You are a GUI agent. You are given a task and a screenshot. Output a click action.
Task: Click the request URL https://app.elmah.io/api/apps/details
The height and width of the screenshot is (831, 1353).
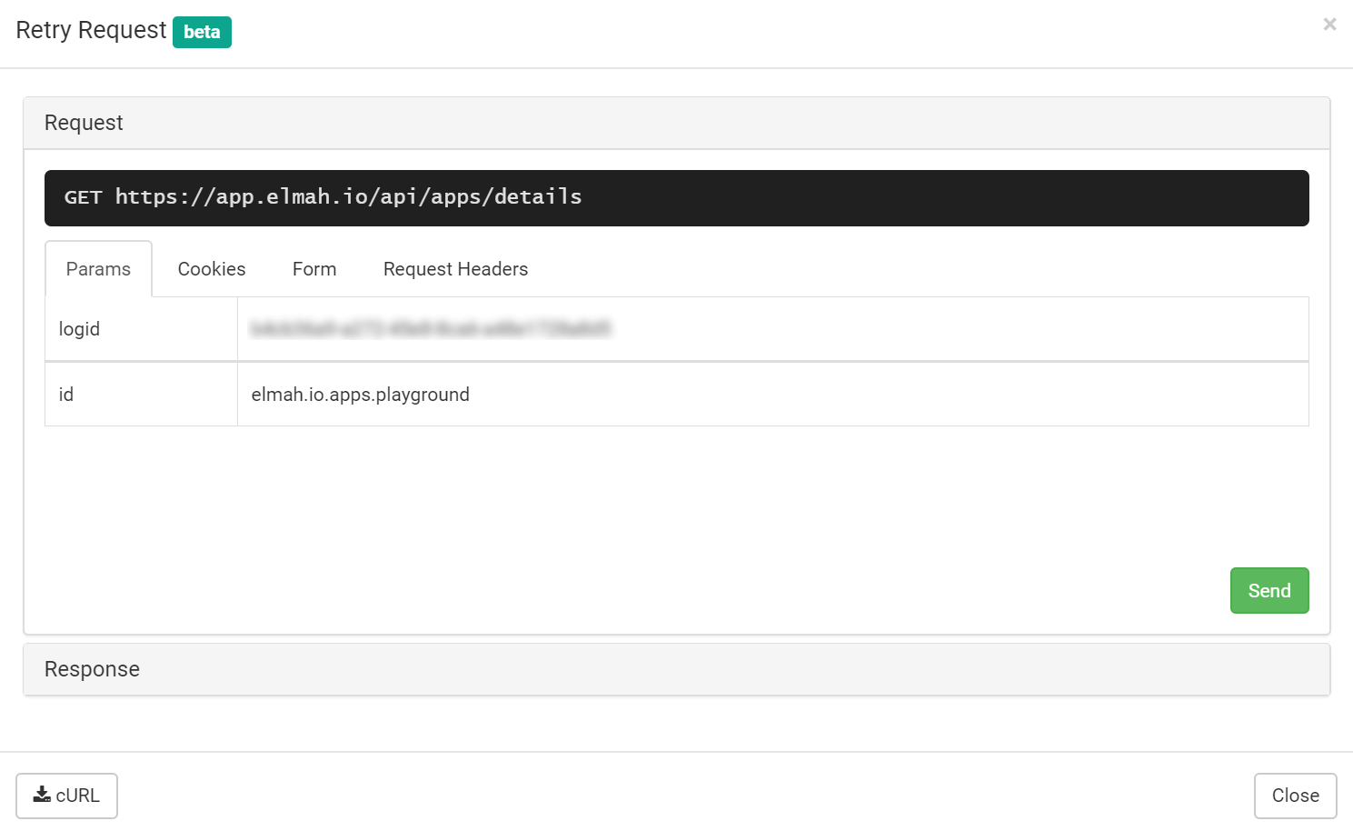(x=348, y=197)
